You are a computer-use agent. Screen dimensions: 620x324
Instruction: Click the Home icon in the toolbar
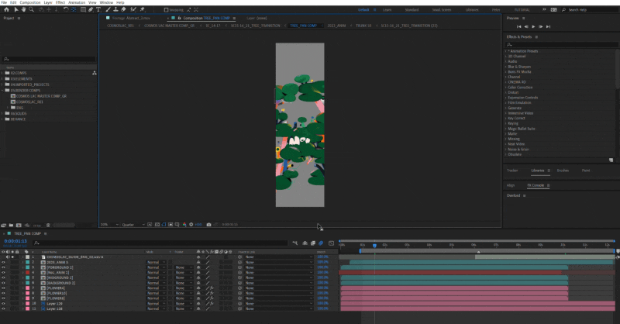(5, 10)
